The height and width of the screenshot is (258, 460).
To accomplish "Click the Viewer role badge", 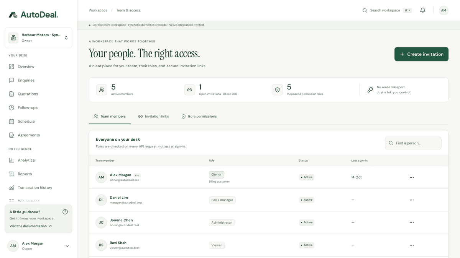I will click(217, 245).
